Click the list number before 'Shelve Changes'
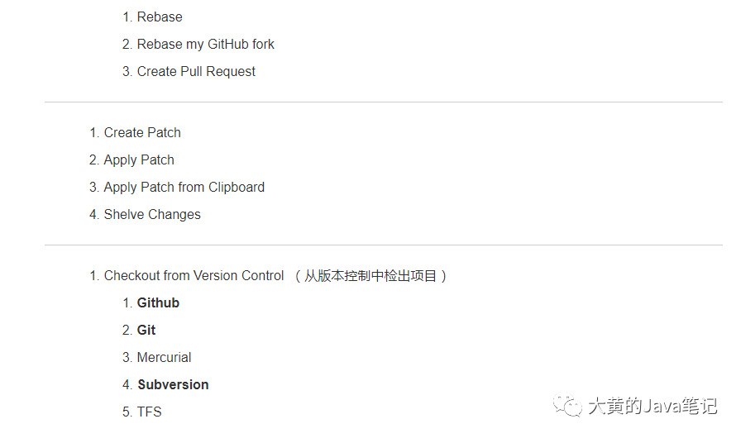Screen dimensions: 741x438 93,214
